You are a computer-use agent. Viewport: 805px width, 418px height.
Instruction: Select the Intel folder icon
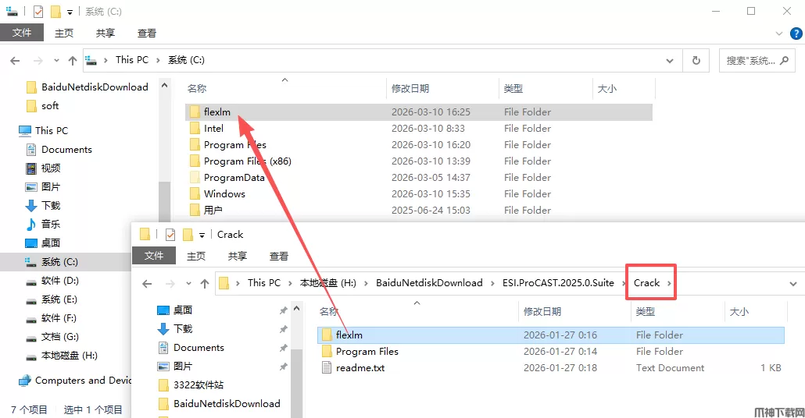click(195, 128)
